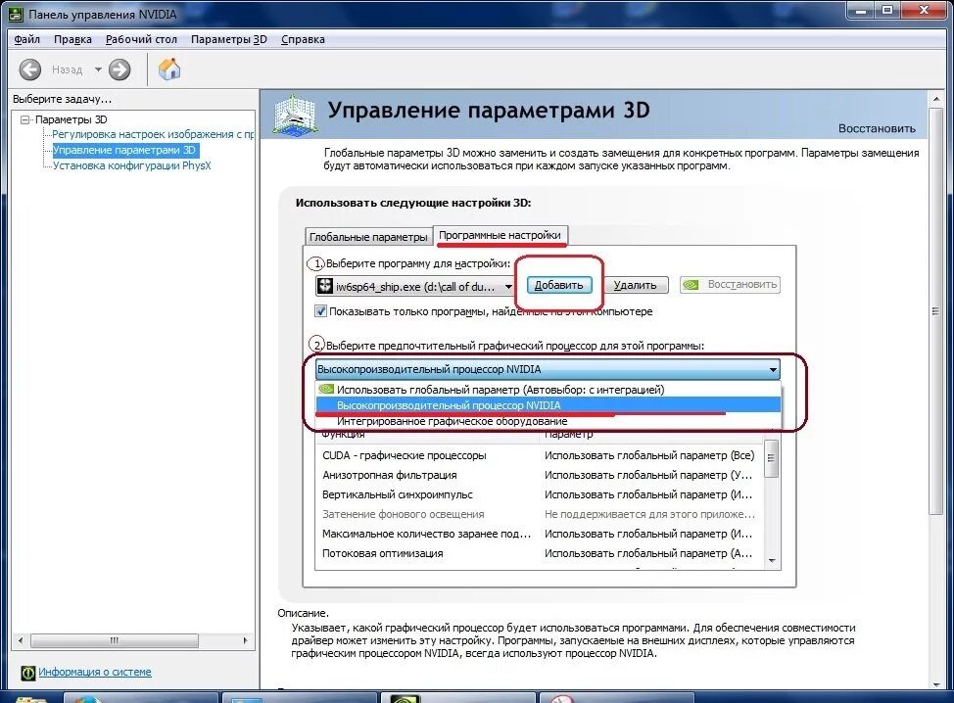Open the Правка menu
This screenshot has height=703, width=954.
coord(72,39)
